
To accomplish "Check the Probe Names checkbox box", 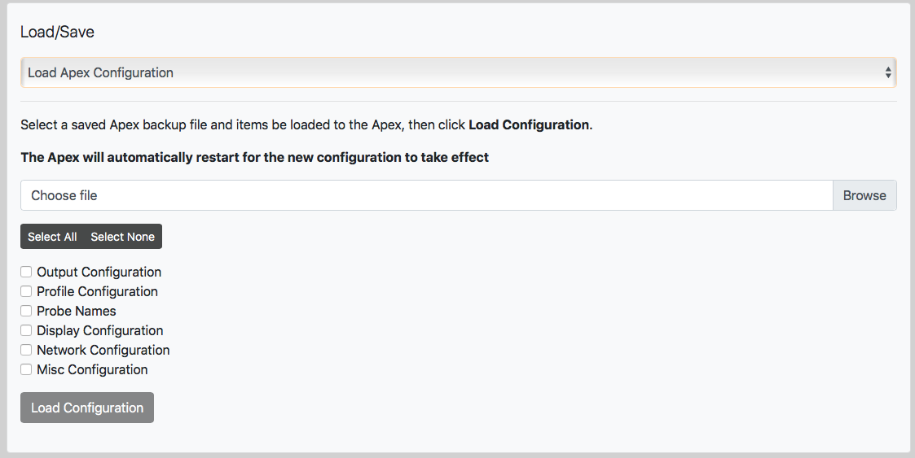I will pos(26,311).
